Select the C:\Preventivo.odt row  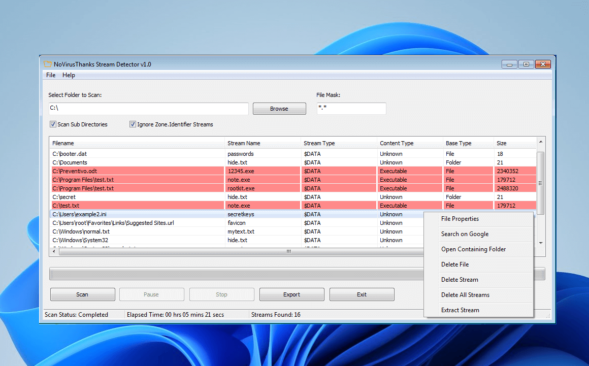292,171
